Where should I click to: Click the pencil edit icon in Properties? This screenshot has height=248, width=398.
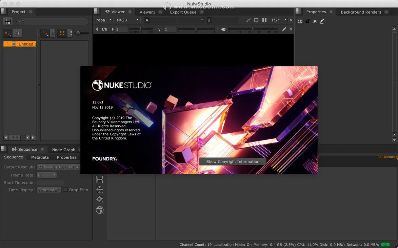(322, 21)
